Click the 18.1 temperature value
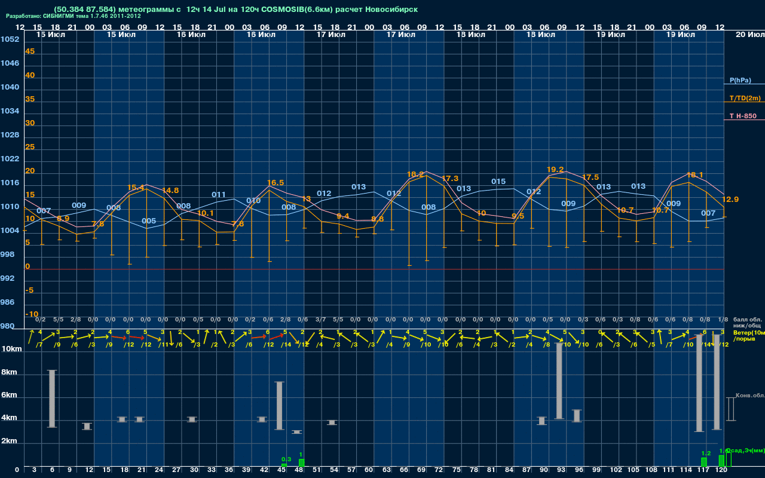Viewport: 765px width, 478px height. pyautogui.click(x=695, y=175)
